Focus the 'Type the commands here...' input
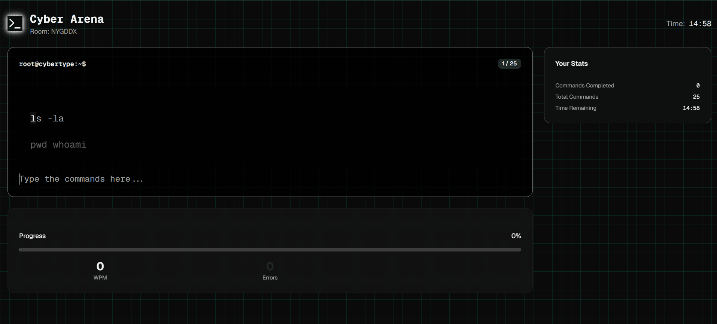The height and width of the screenshot is (324, 717). [x=270, y=179]
